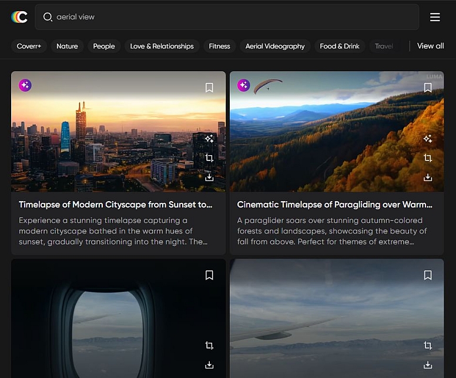The height and width of the screenshot is (378, 456).
Task: Click the search magnifier icon
Action: [48, 17]
